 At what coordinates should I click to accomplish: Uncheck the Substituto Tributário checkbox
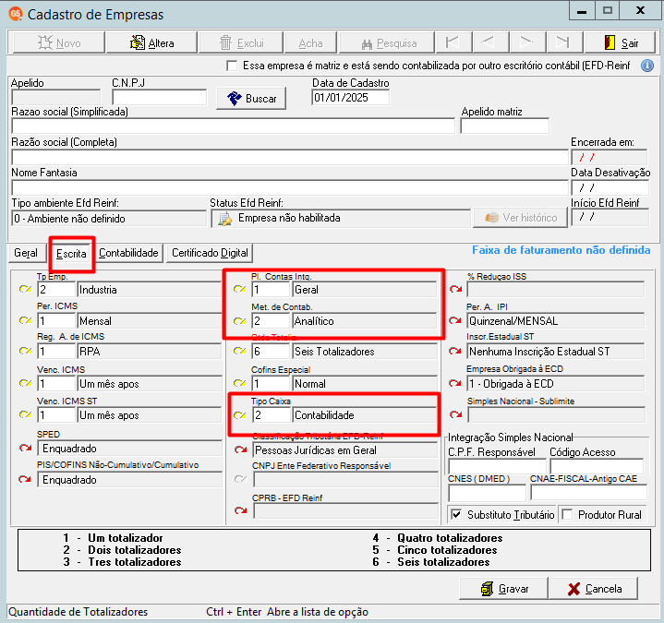pyautogui.click(x=456, y=515)
